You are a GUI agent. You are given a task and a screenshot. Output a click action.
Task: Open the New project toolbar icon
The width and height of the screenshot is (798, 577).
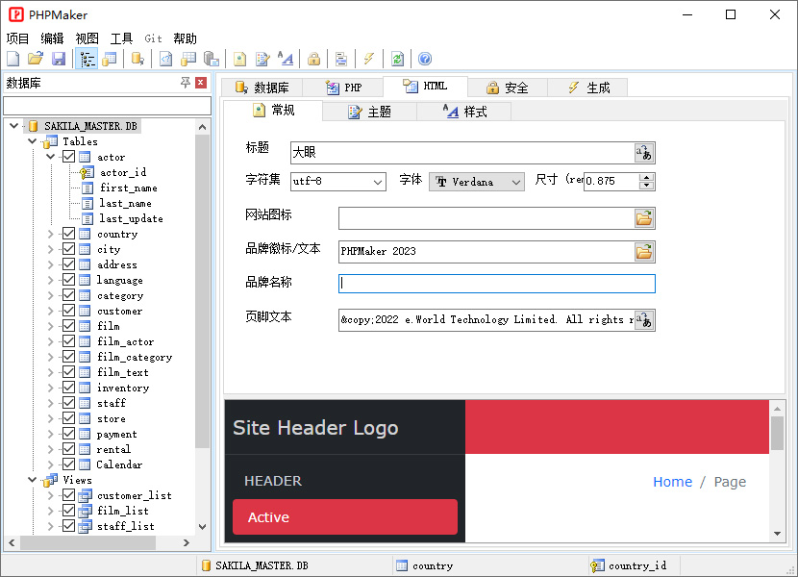coord(12,58)
